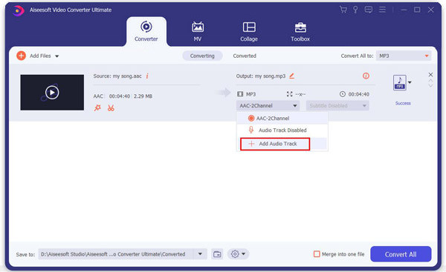
Task: Open the hamburger menu icon
Action: pyautogui.click(x=382, y=10)
